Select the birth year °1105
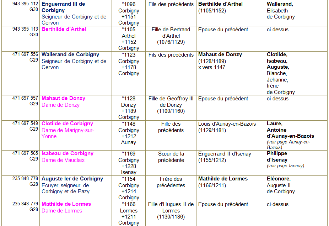 click(x=129, y=30)
